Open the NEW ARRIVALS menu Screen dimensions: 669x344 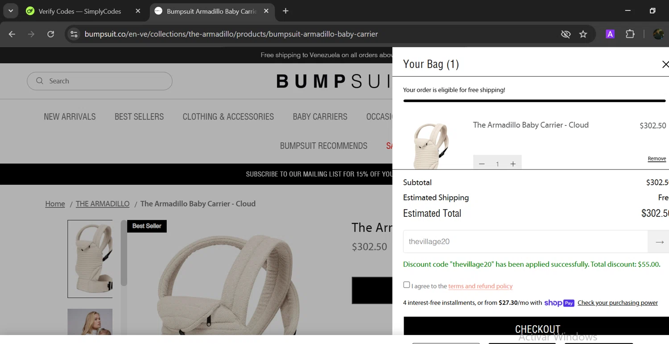click(70, 116)
